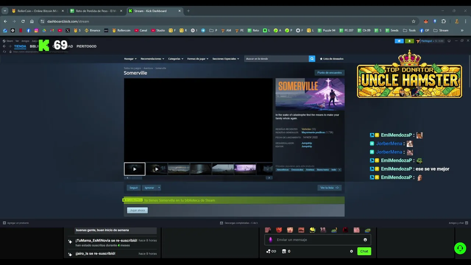471x265 pixels.
Task: Select the Atmosféricos tag
Action: click(x=283, y=170)
